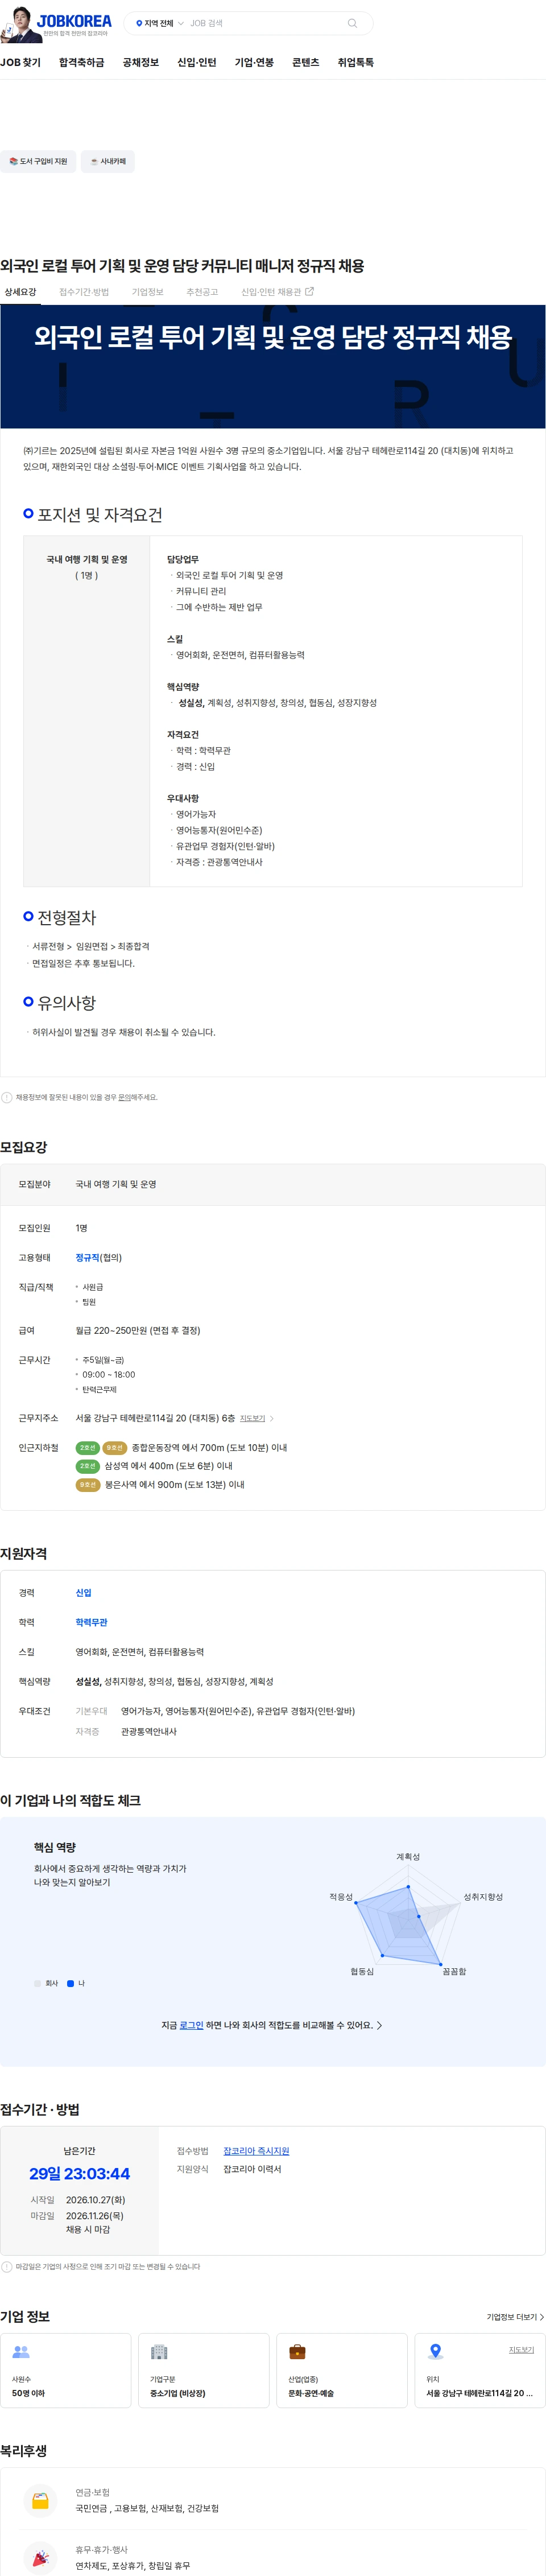Open the 취업톡톡 menu
The image size is (546, 2576).
[x=355, y=62]
